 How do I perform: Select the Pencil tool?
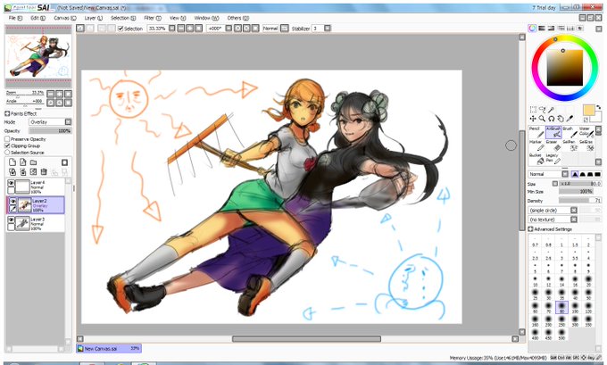[536, 132]
